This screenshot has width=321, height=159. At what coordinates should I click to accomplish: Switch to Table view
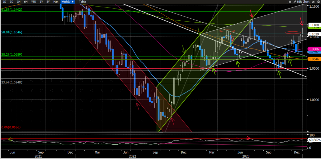coord(83,2)
